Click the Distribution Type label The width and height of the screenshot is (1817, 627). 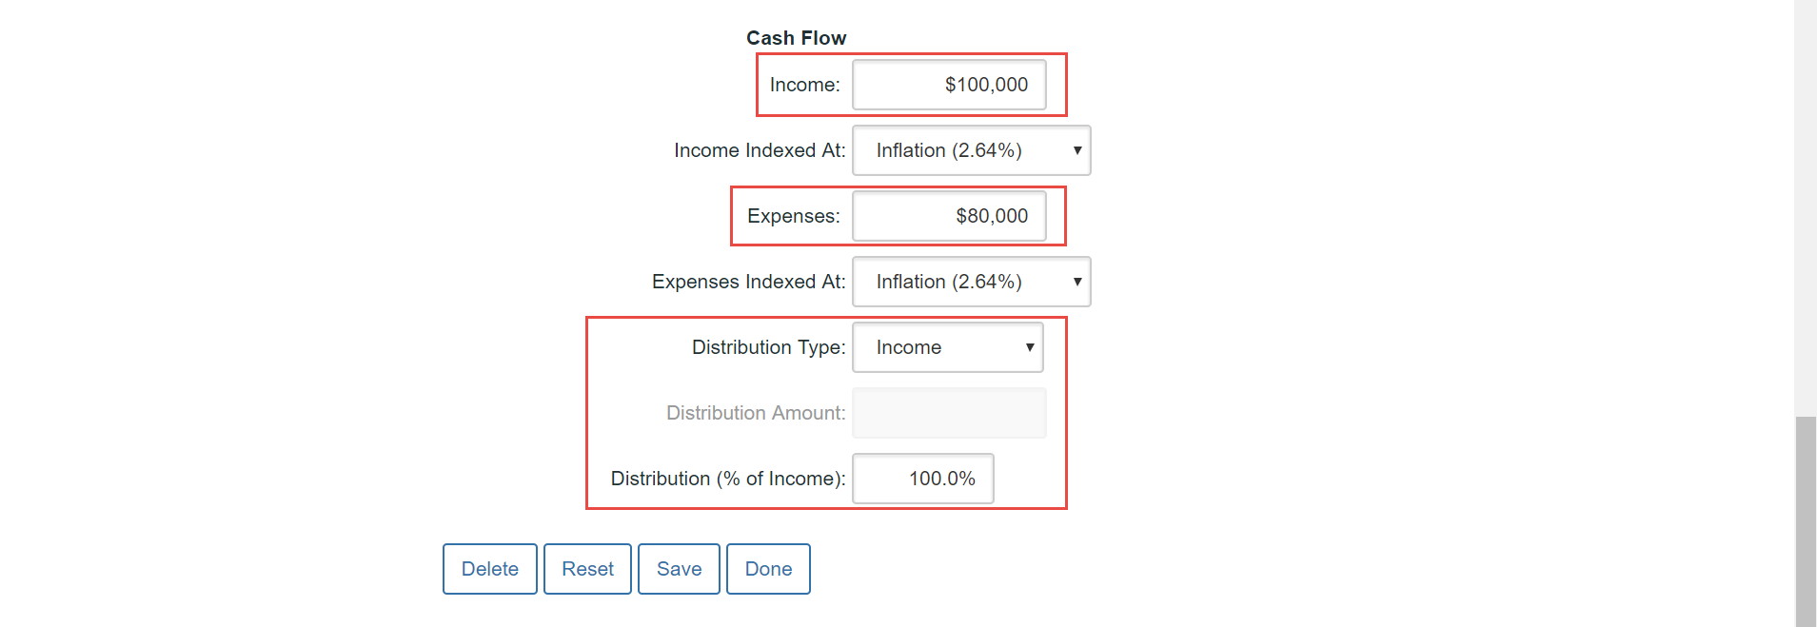[x=769, y=347]
